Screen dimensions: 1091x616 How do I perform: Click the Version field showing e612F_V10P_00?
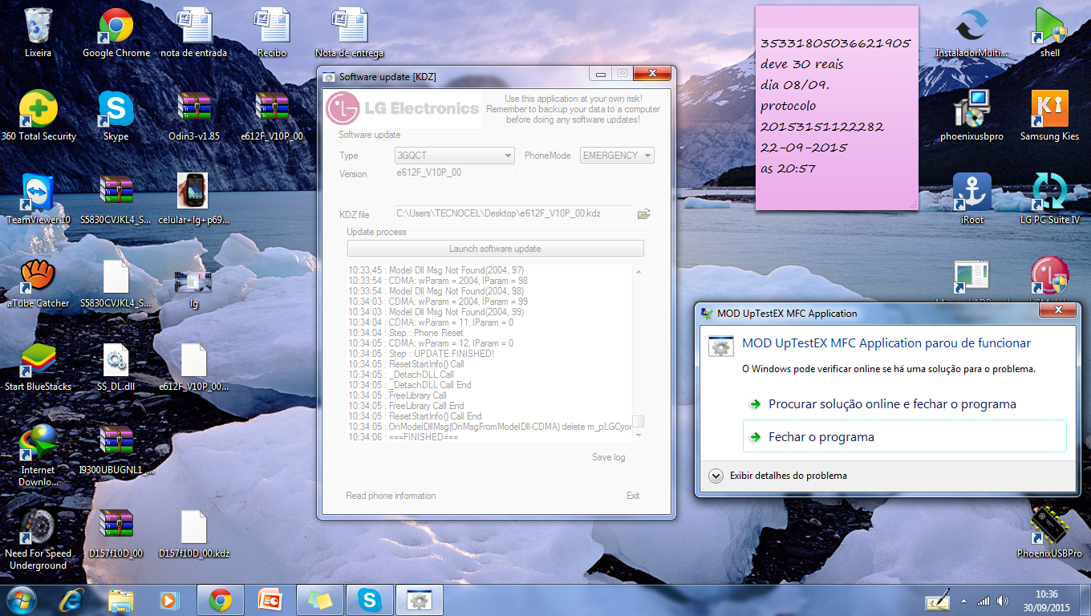455,173
